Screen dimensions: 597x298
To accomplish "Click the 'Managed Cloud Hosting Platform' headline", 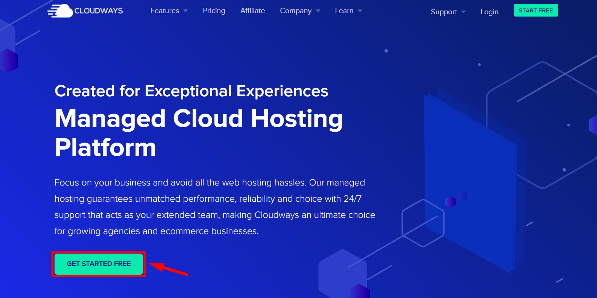I will point(199,132).
